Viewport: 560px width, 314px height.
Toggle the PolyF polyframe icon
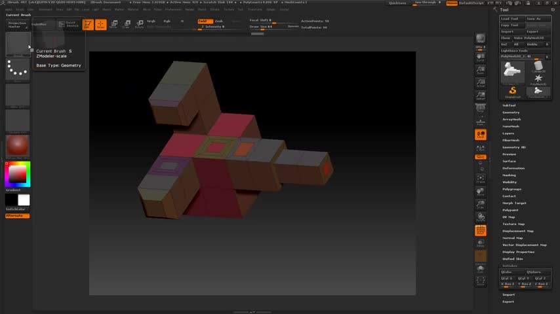(x=481, y=231)
